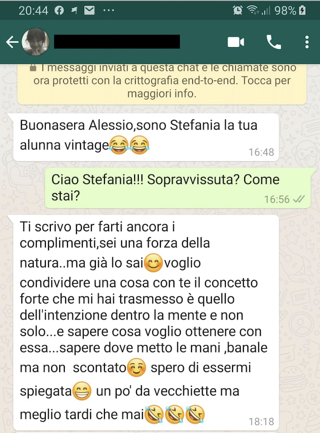Screen dimensions: 320x433
Task: Select the long message sent at 18:18
Action: point(146,322)
